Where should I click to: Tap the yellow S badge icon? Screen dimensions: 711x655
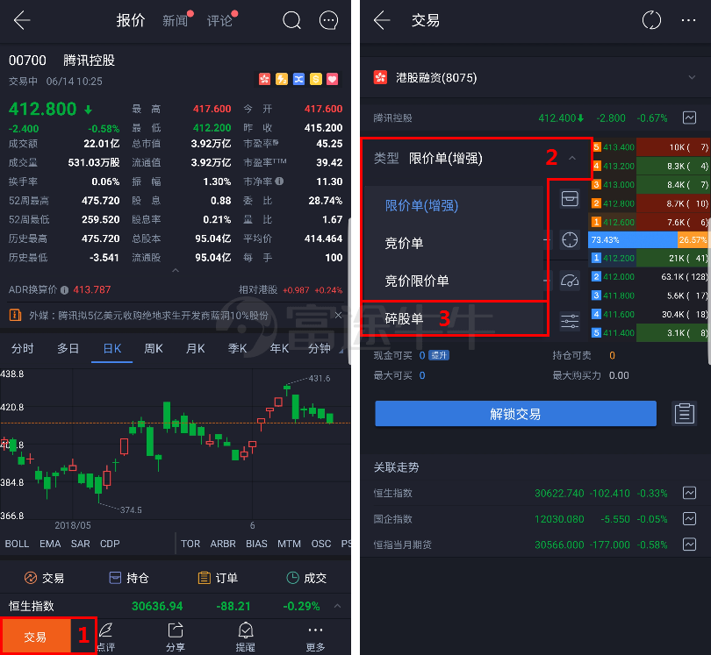[x=316, y=79]
